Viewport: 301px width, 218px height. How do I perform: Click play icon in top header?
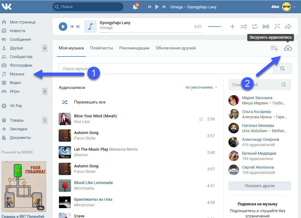point(157,7)
